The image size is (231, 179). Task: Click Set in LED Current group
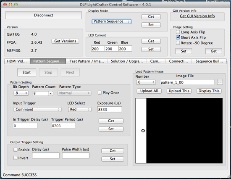click(151, 49)
